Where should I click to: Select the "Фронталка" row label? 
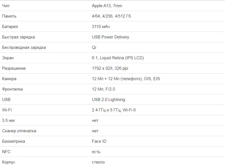(x=12, y=89)
